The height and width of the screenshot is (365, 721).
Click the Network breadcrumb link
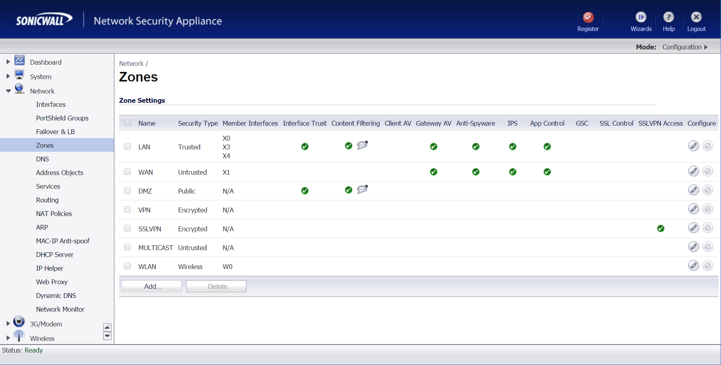point(131,63)
